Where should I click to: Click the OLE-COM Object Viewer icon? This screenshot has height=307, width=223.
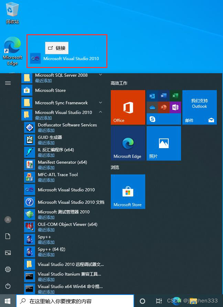click(30, 227)
